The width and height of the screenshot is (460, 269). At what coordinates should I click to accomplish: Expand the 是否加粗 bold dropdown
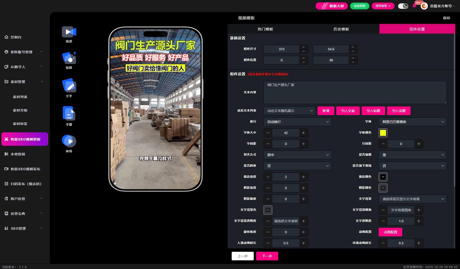point(413,155)
